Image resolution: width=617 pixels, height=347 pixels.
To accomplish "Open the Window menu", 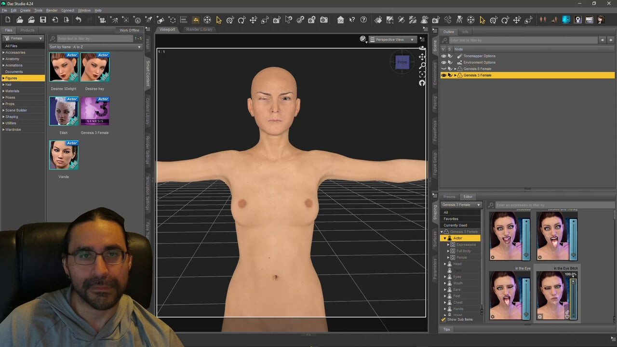I will [84, 10].
